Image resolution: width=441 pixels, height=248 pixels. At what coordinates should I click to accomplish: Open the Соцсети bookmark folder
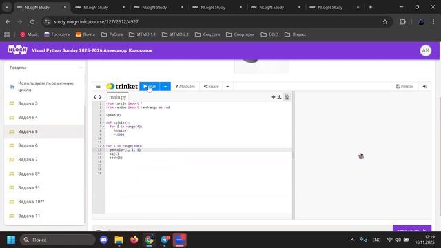[207, 34]
